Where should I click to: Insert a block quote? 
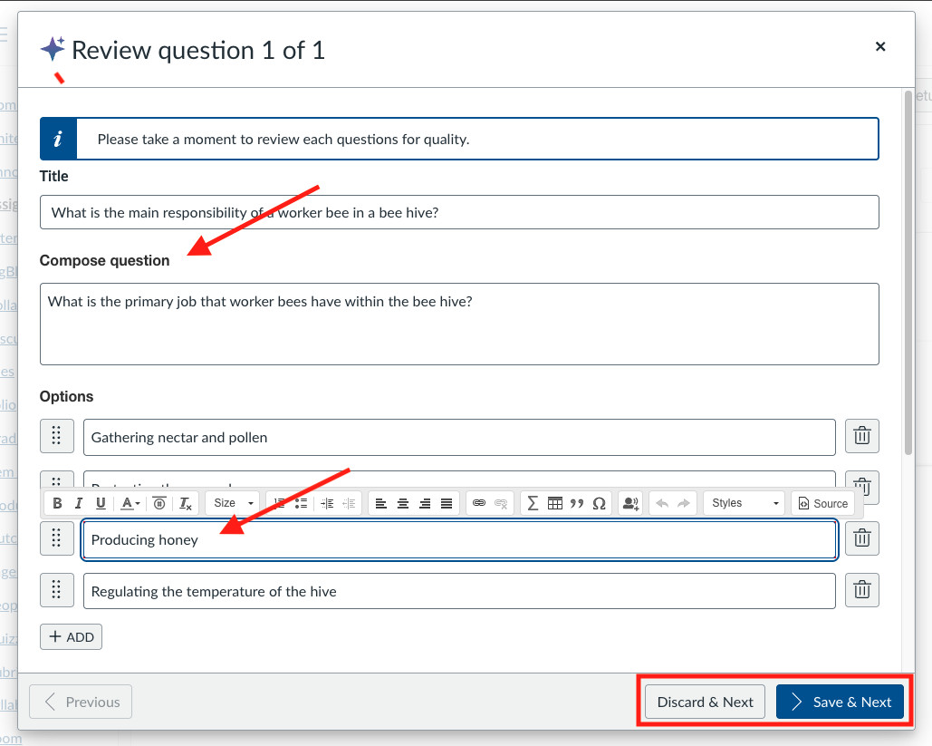pyautogui.click(x=577, y=503)
